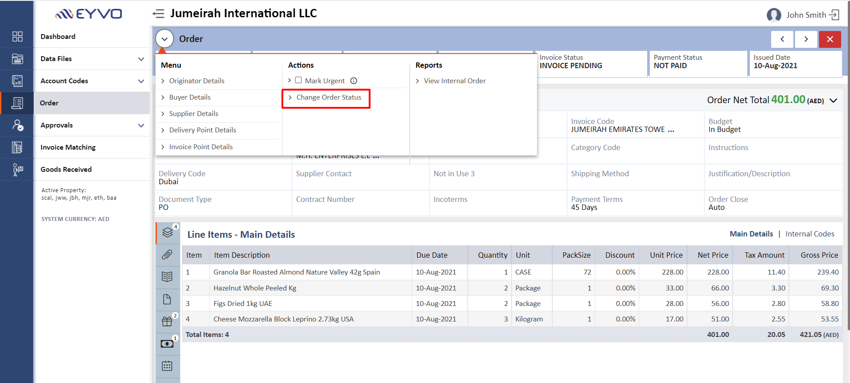Click the INVOICE PENDING status value

571,66
